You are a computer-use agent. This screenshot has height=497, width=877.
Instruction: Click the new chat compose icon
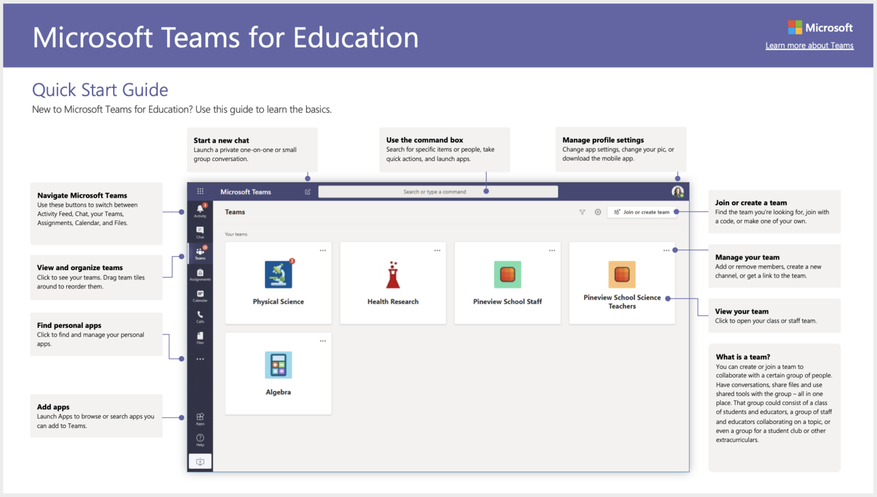[x=308, y=191]
